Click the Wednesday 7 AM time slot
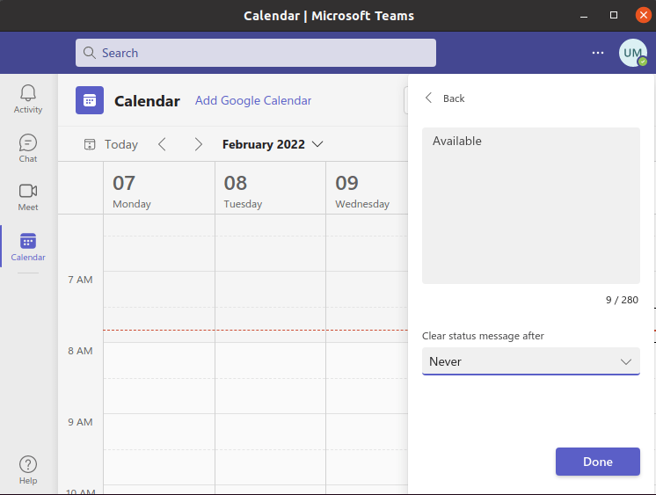This screenshot has height=495, width=656. tap(367, 289)
